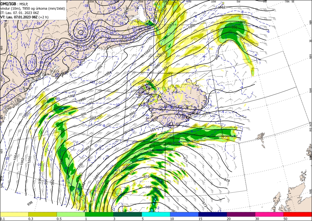Viewport: 312px width, 221px height.
Task: Click the pale yellow 0.1–0.3 legend swatch
Action: pos(14,214)
